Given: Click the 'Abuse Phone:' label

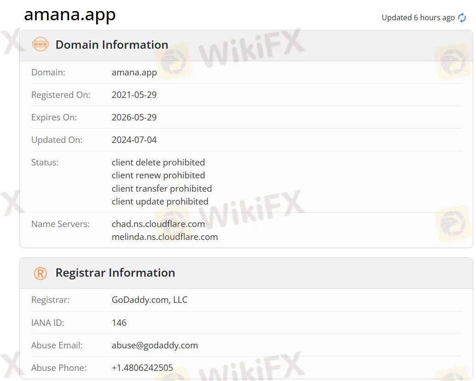Looking at the screenshot, I should click(x=59, y=368).
